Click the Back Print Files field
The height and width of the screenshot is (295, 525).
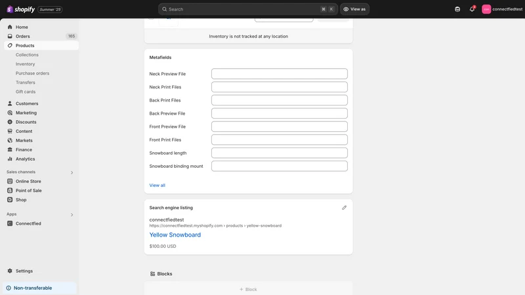pos(280,100)
